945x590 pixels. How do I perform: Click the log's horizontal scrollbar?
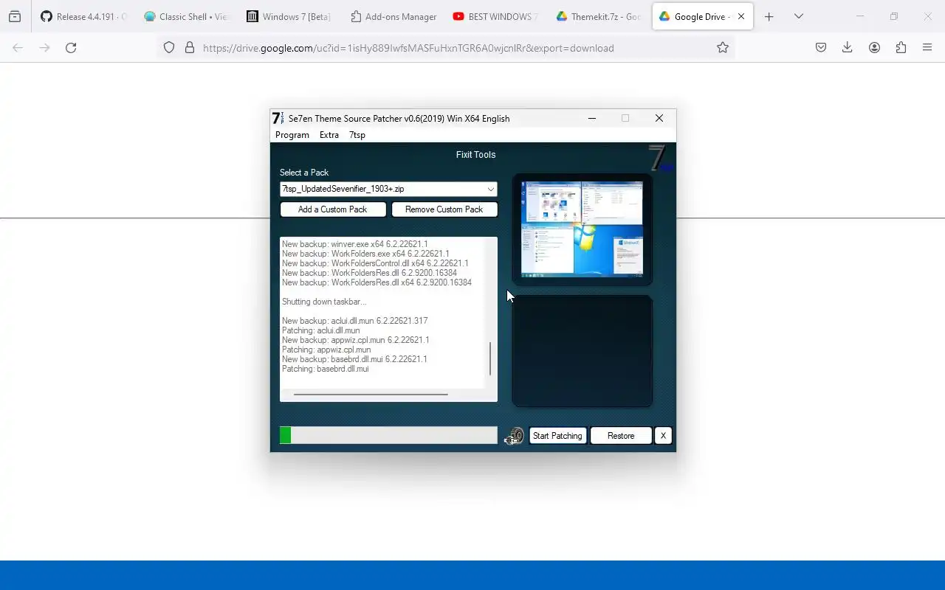click(x=371, y=395)
